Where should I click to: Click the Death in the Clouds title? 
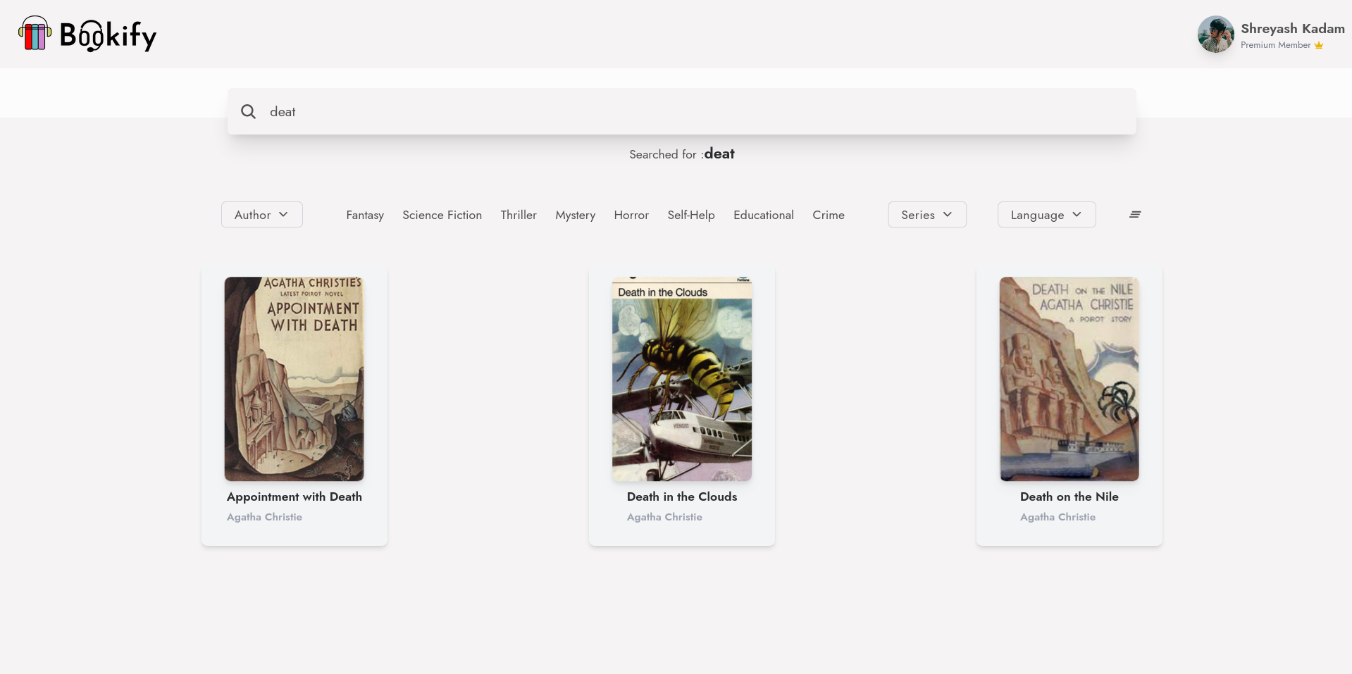(x=682, y=497)
